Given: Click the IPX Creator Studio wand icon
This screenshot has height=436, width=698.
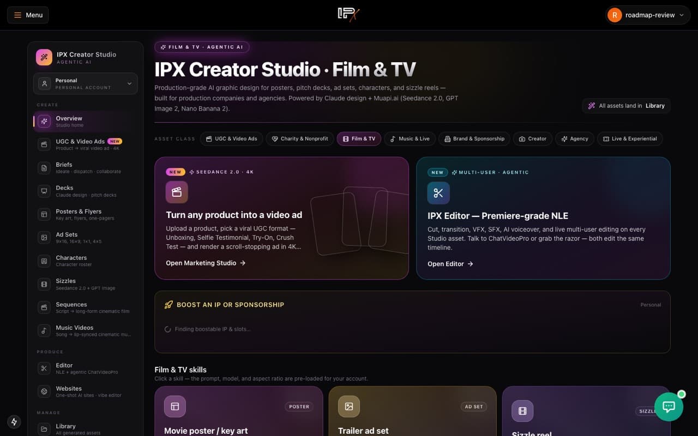Looking at the screenshot, I should tap(44, 57).
